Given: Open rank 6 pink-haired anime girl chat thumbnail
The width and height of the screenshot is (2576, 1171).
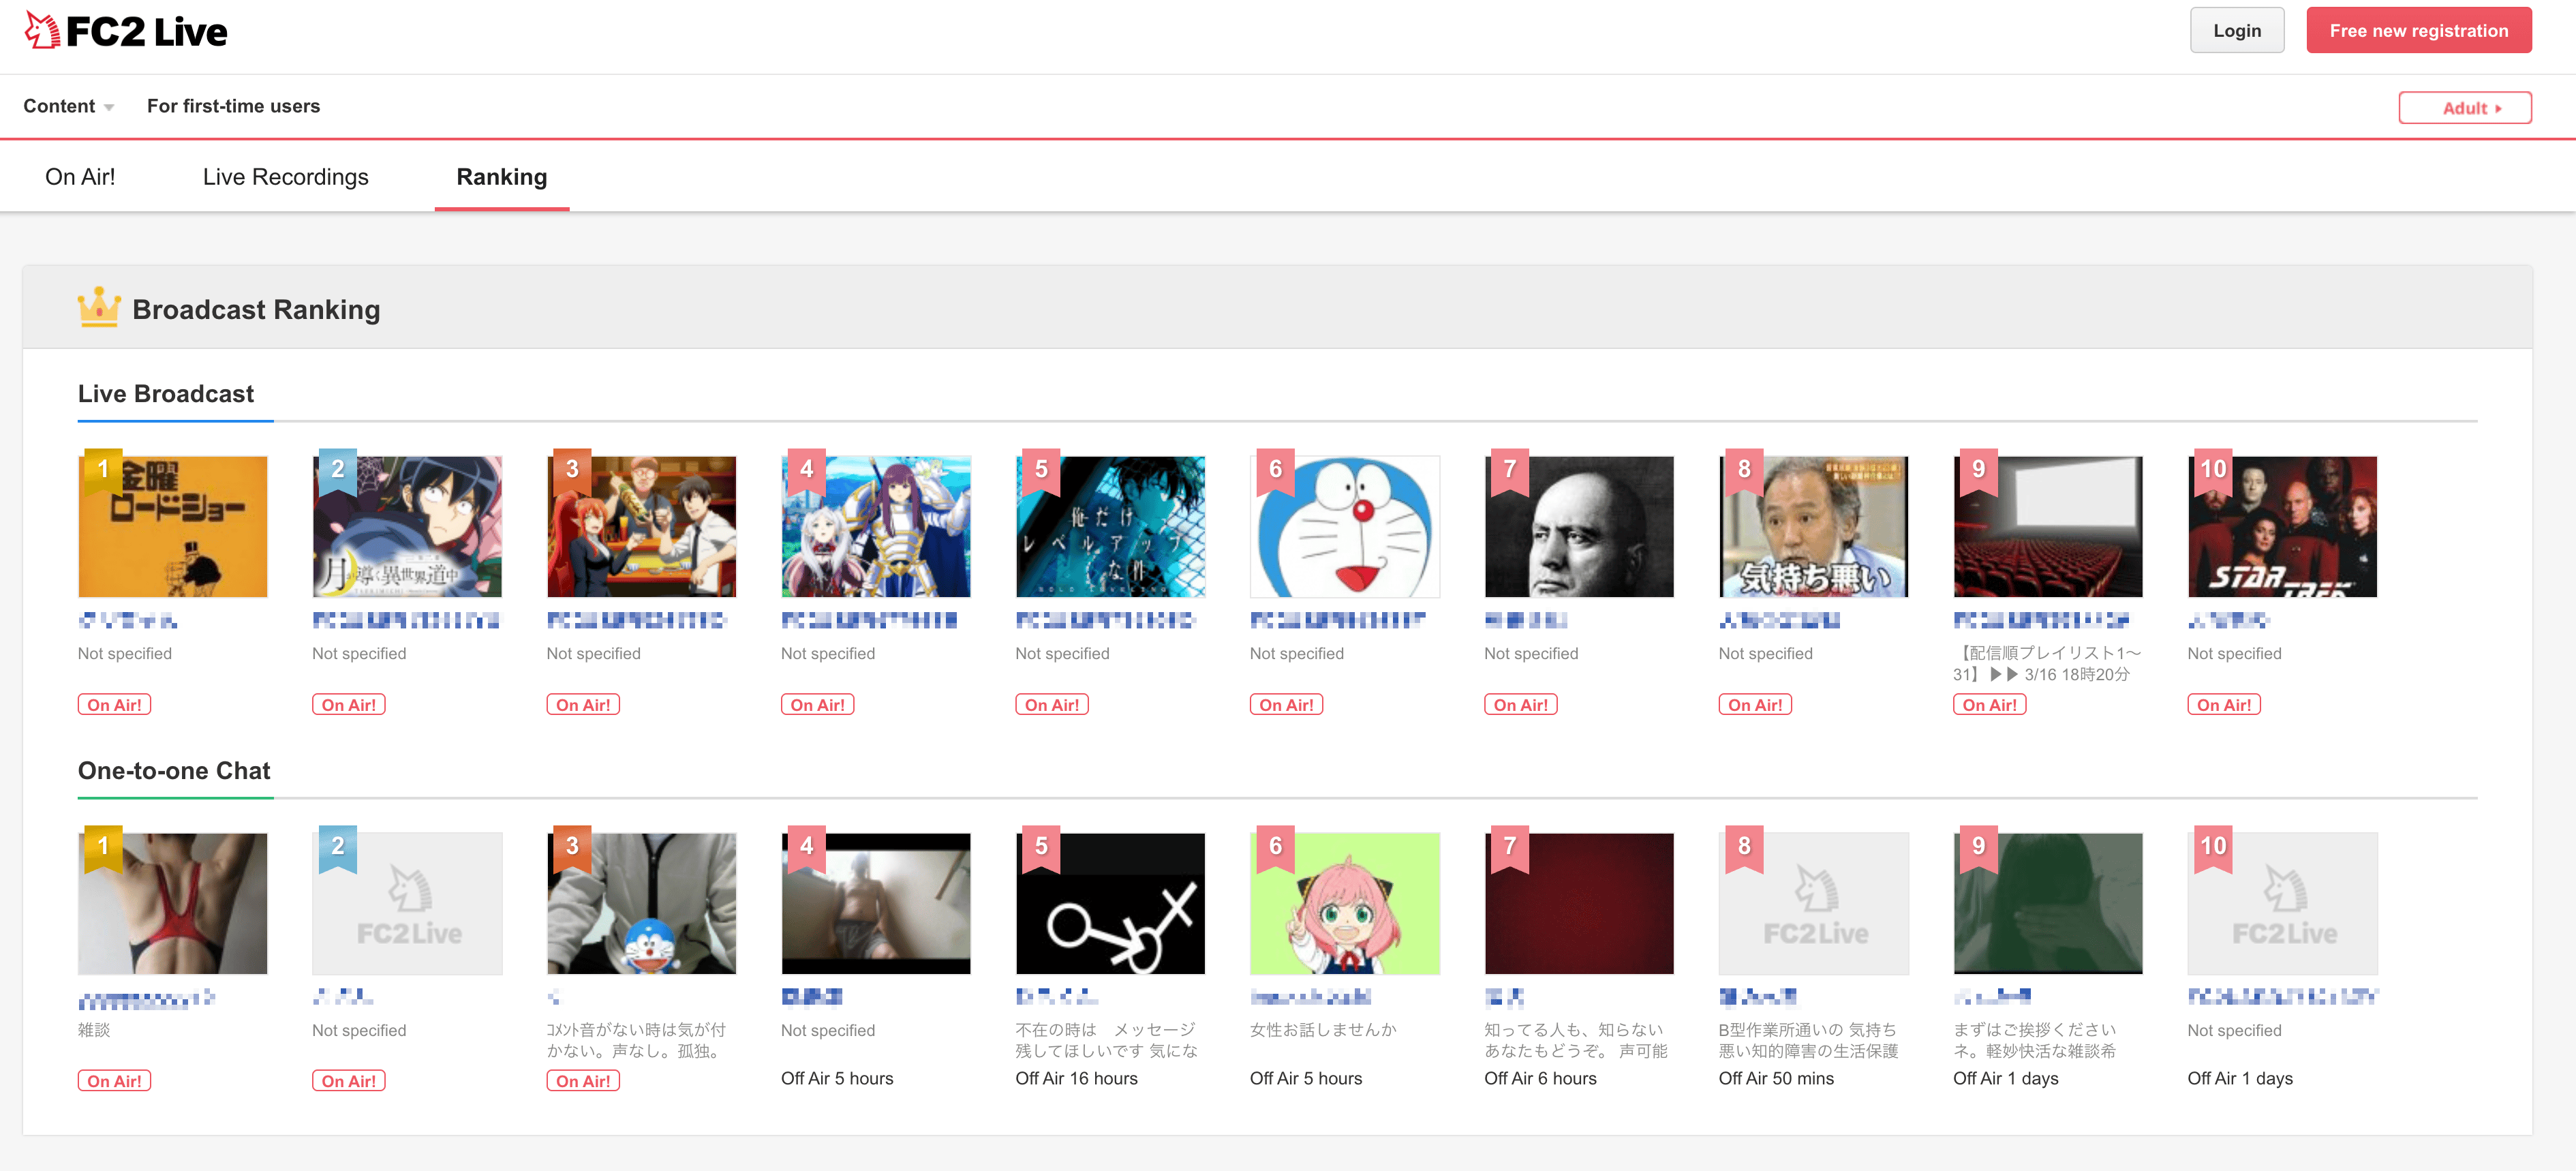Looking at the screenshot, I should [x=1344, y=903].
